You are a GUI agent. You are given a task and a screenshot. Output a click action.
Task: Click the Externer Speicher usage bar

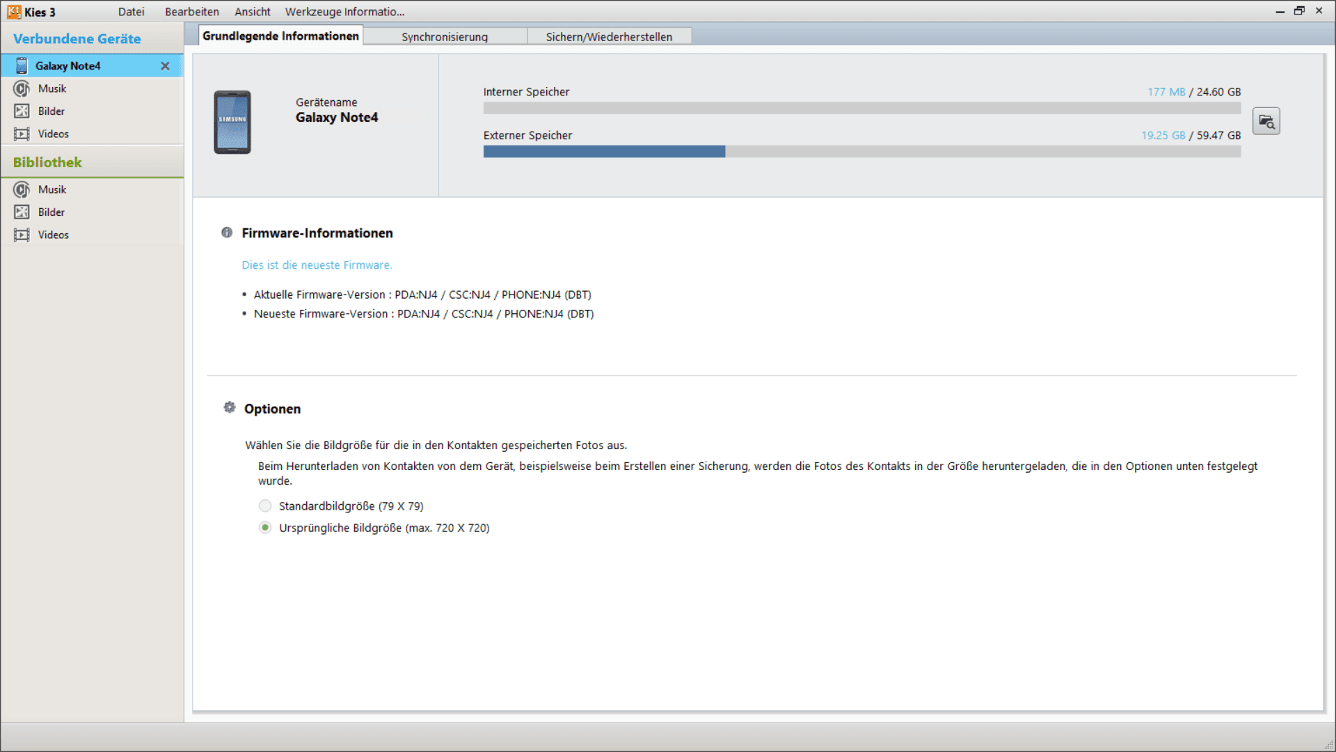coord(862,152)
